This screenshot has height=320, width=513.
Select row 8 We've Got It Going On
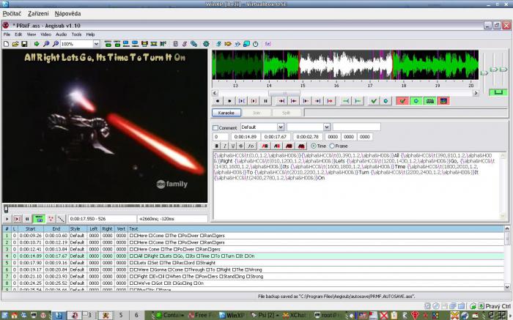coord(254,283)
